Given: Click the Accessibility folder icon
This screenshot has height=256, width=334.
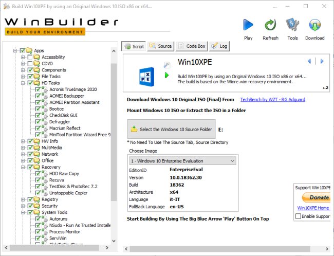Looking at the screenshot, I should (x=37, y=57).
